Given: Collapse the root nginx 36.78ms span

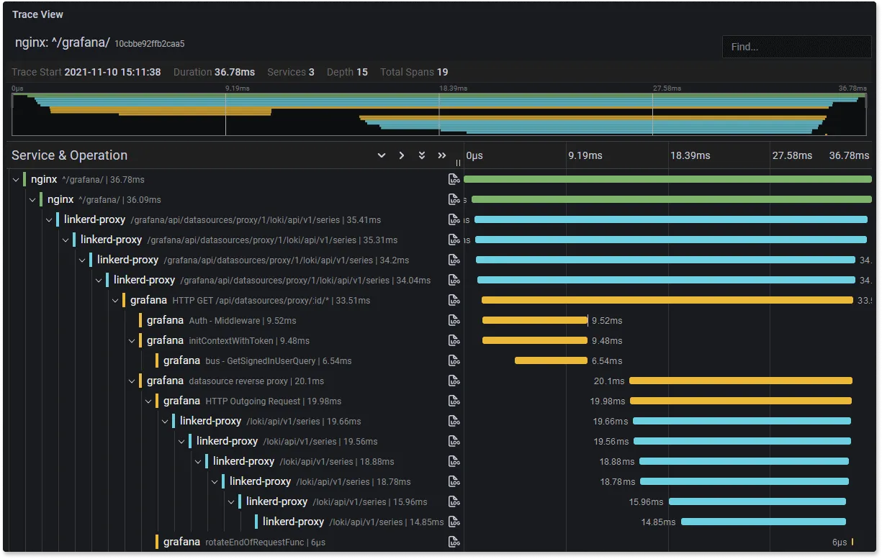Looking at the screenshot, I should [x=16, y=179].
